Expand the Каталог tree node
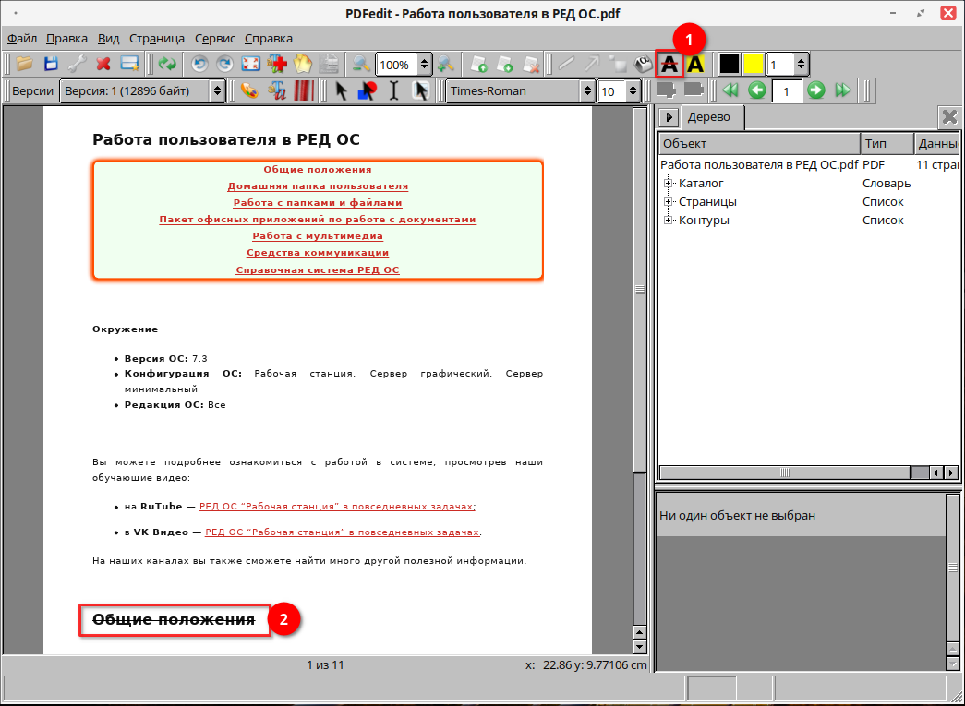 pyautogui.click(x=669, y=184)
